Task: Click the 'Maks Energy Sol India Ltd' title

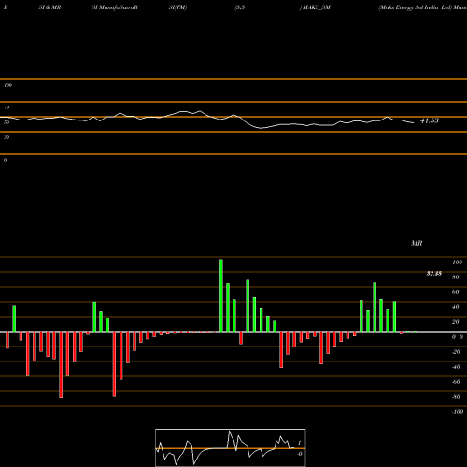Action: tap(415, 7)
